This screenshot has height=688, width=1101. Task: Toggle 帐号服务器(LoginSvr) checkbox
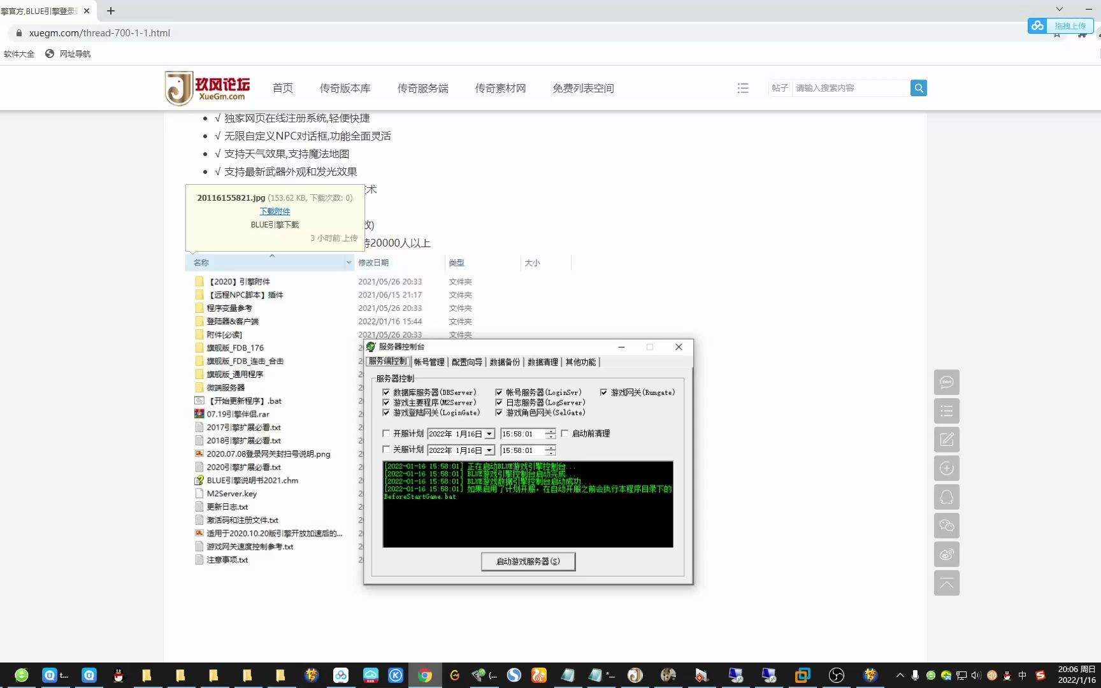tap(499, 392)
